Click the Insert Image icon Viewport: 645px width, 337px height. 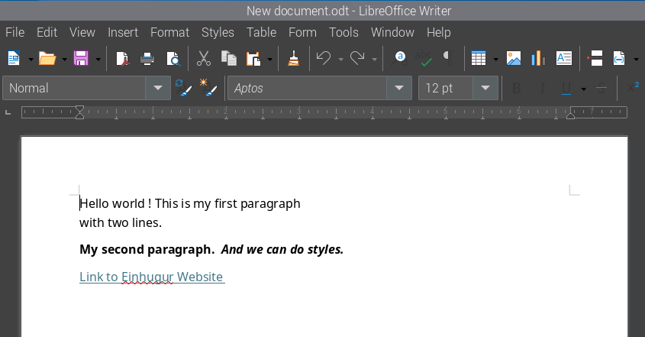click(x=514, y=58)
